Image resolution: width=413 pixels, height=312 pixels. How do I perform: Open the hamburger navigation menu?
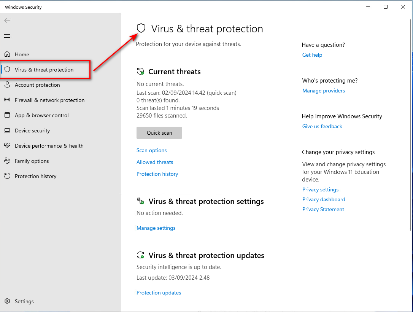click(x=7, y=36)
